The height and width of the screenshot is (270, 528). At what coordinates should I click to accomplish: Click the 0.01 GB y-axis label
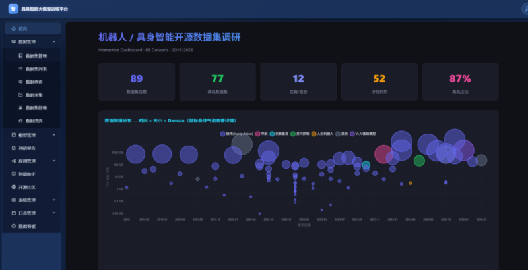118,213
